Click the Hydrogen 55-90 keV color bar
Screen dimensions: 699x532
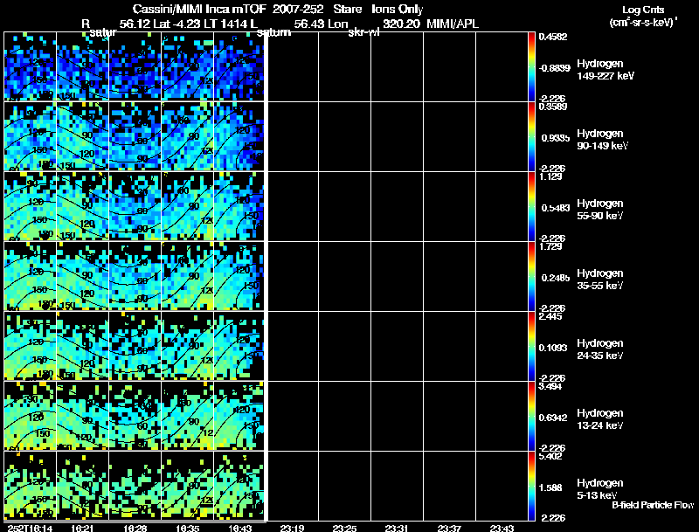[x=532, y=206]
